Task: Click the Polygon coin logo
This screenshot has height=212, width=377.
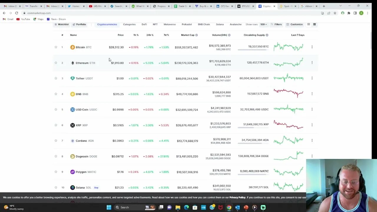Action: tap(72, 172)
